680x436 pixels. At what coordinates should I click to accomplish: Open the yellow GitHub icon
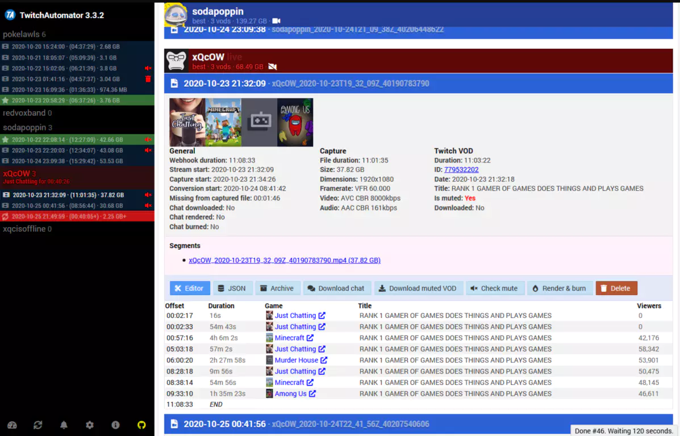tap(141, 425)
